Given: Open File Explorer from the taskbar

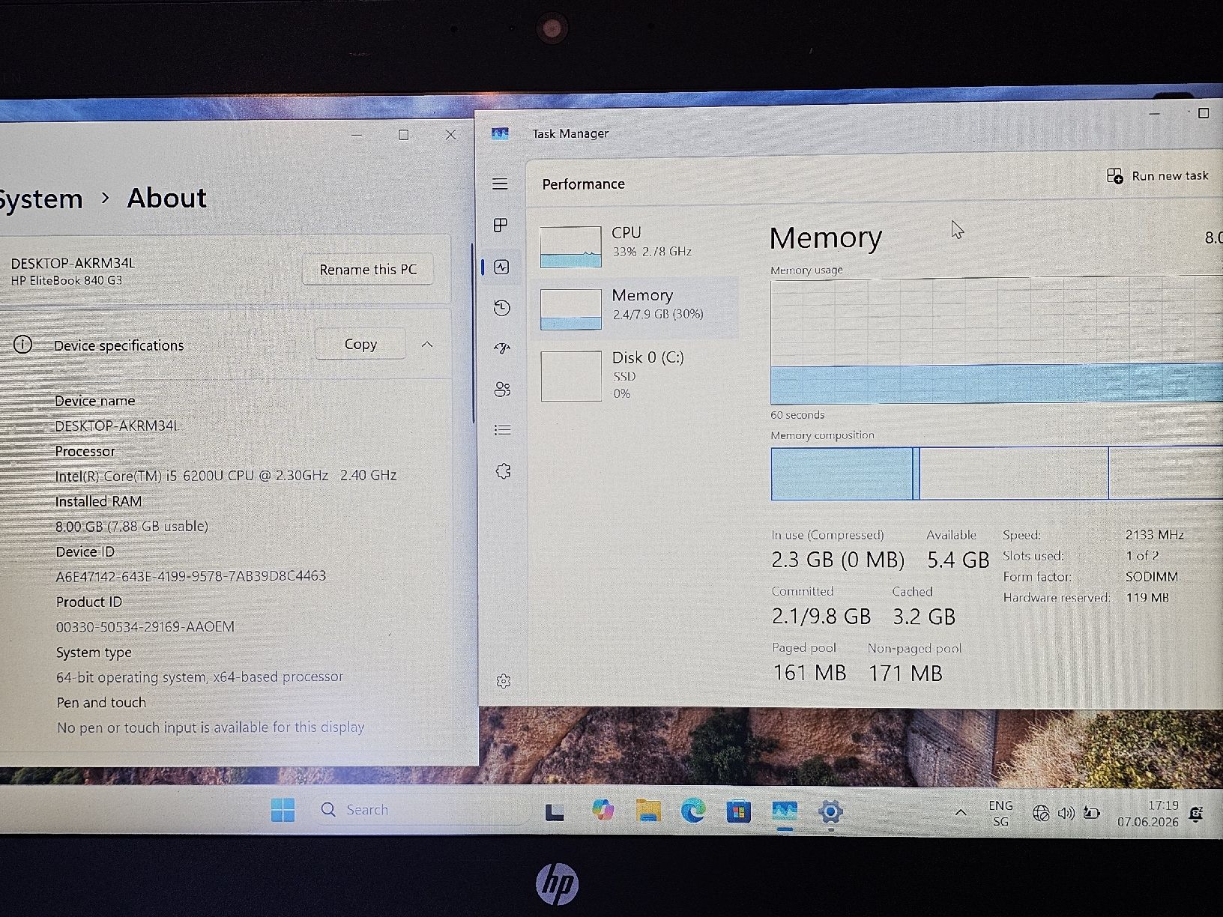Looking at the screenshot, I should (x=648, y=811).
